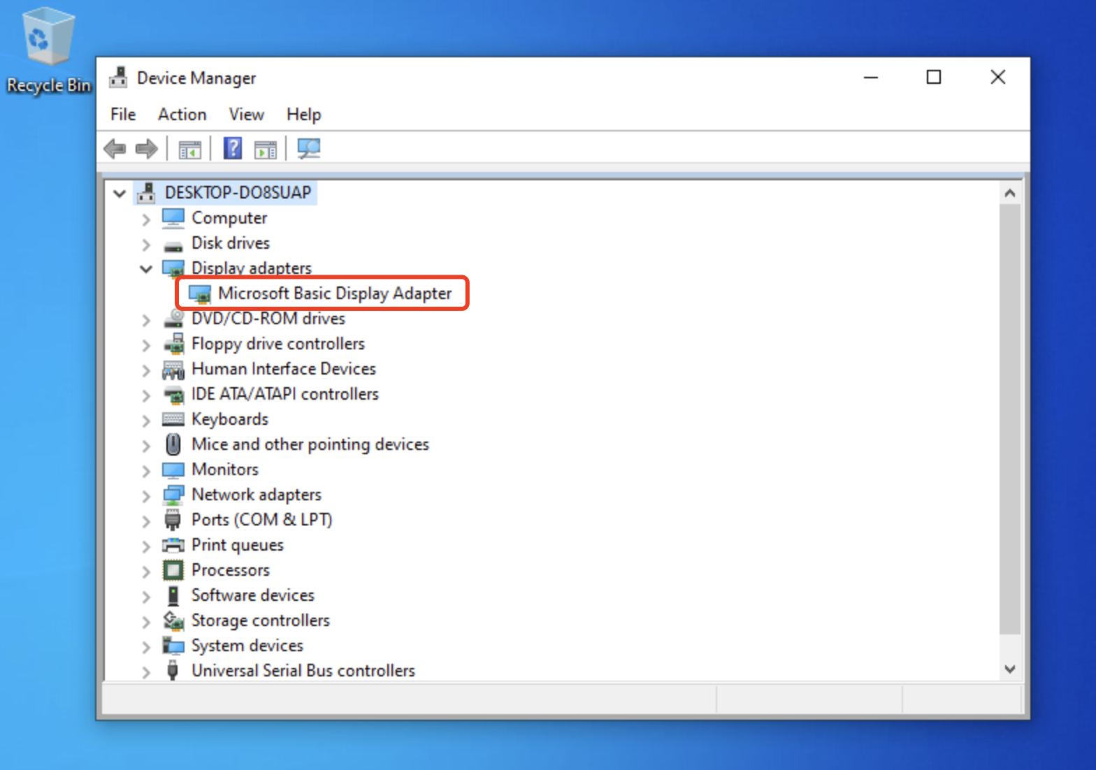Click the Processors chip icon
Screen dimensions: 1096x770
pyautogui.click(x=173, y=570)
